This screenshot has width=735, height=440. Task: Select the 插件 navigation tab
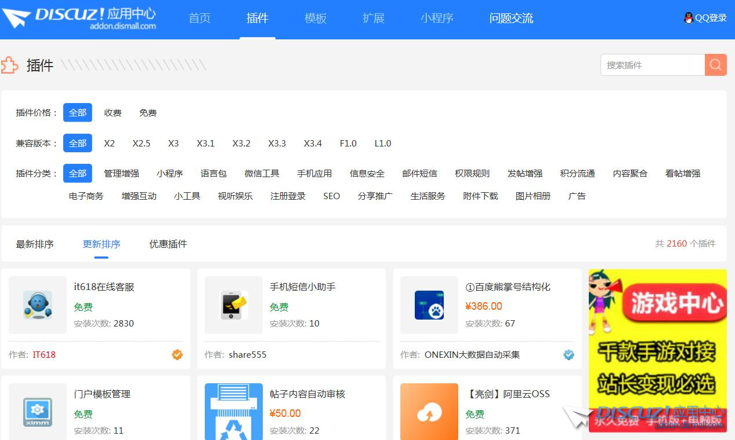[258, 18]
